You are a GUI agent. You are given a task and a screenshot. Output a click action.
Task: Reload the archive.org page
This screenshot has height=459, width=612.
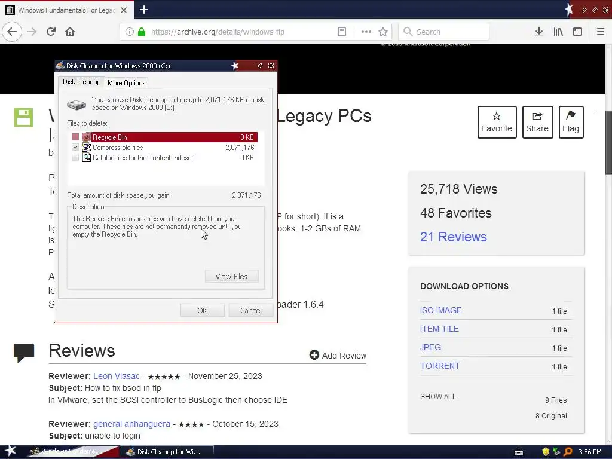pos(51,32)
